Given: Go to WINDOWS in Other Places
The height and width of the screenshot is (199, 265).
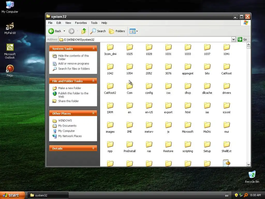Looking at the screenshot, I should coord(65,120).
